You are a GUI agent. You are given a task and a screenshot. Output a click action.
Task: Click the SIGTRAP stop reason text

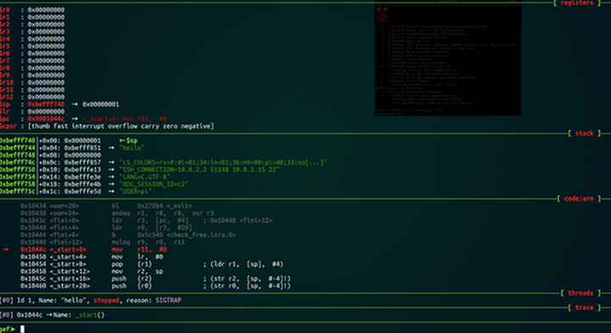[168, 300]
